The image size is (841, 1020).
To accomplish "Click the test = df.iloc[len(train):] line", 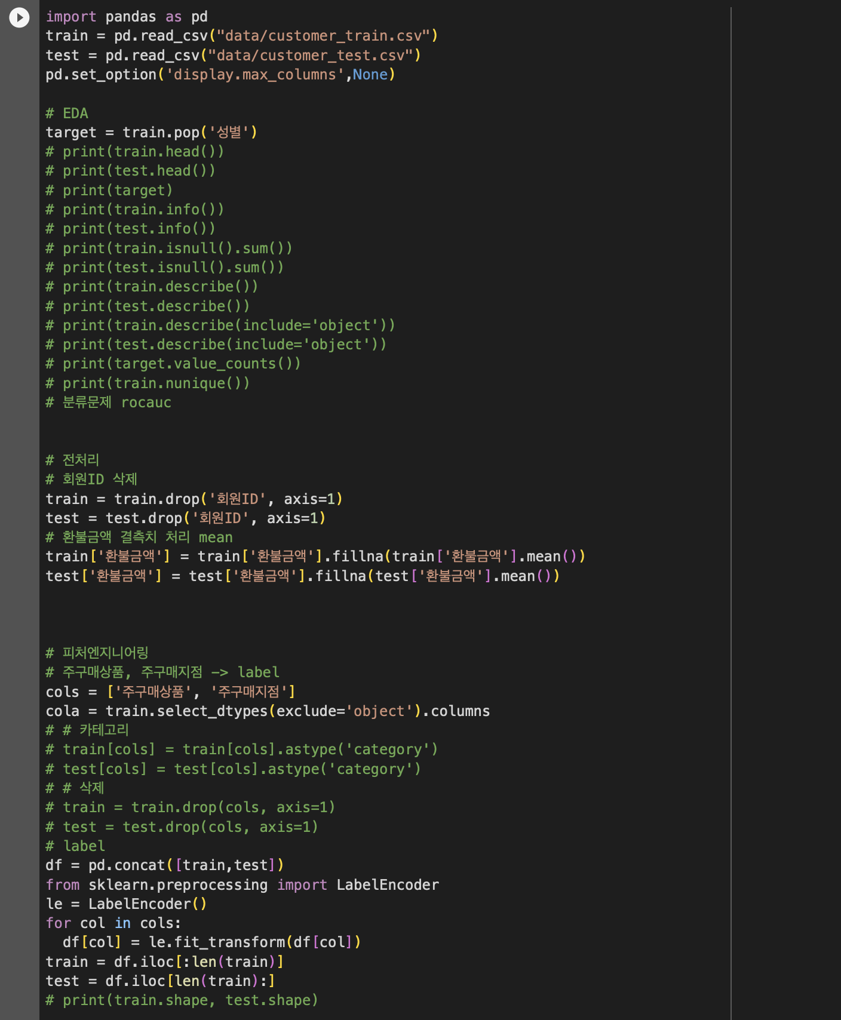I will tap(161, 981).
